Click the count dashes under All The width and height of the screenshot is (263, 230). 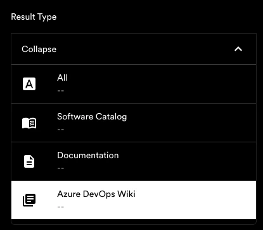point(61,91)
